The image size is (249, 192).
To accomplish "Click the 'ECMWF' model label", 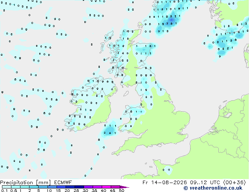I will coord(63,183).
